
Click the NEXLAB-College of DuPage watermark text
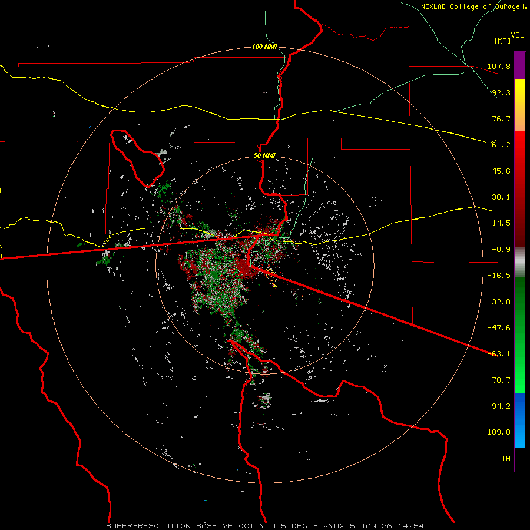[x=473, y=6]
